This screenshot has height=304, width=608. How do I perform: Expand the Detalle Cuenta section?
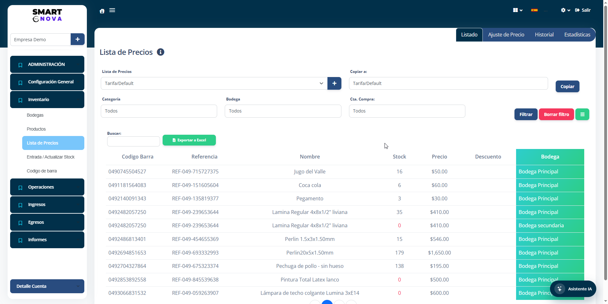click(47, 286)
